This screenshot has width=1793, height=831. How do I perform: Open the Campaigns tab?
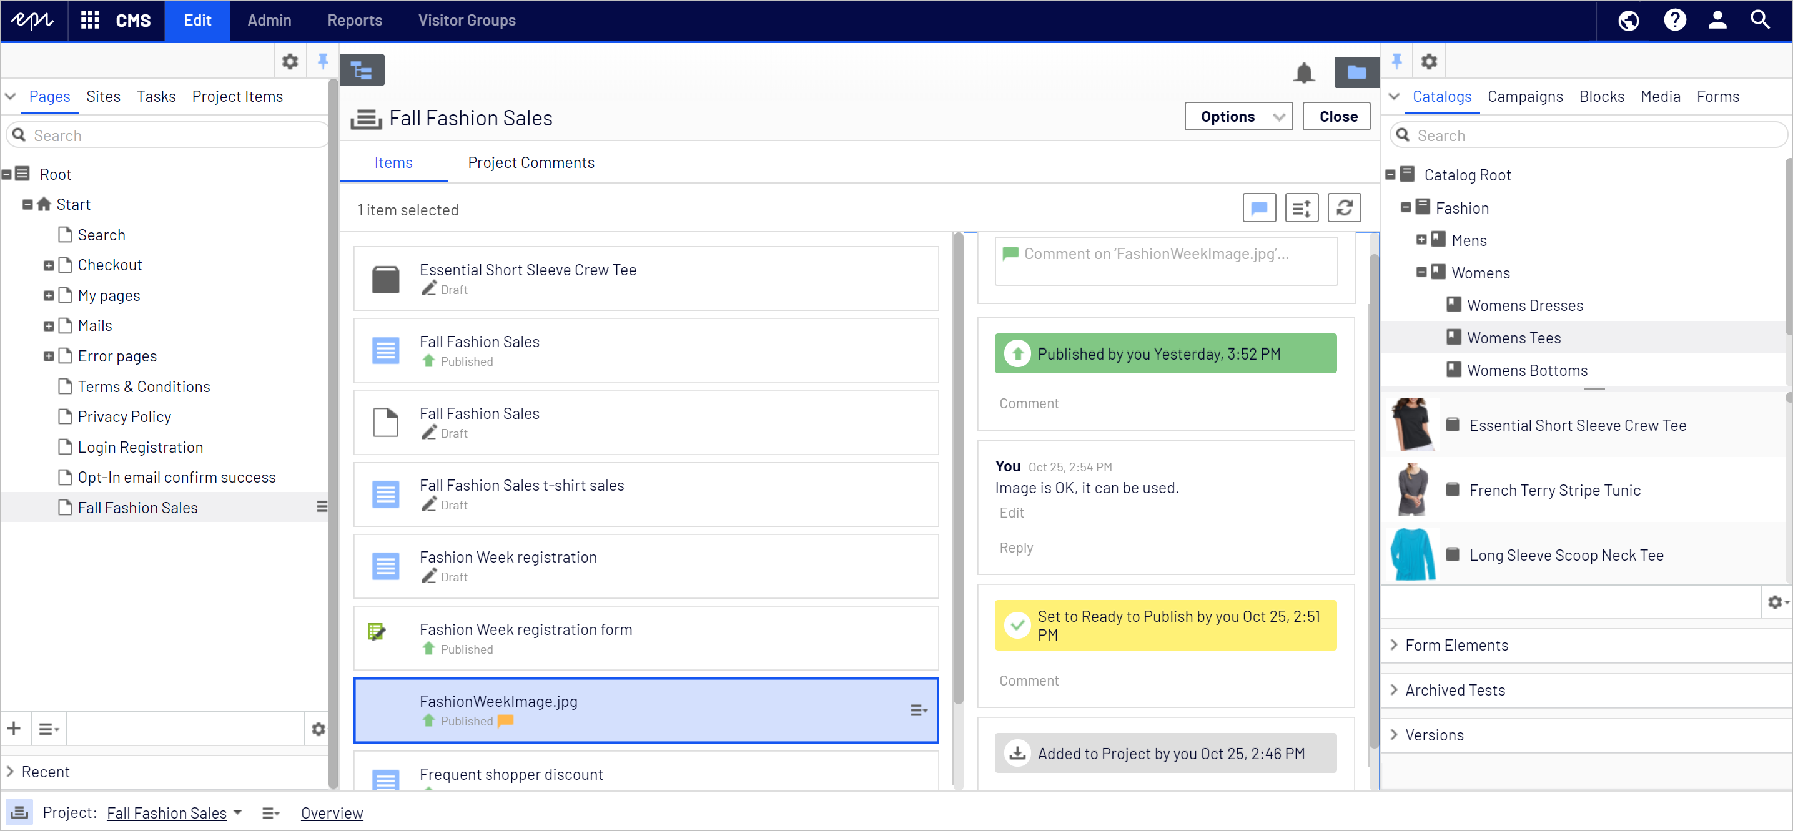point(1524,96)
